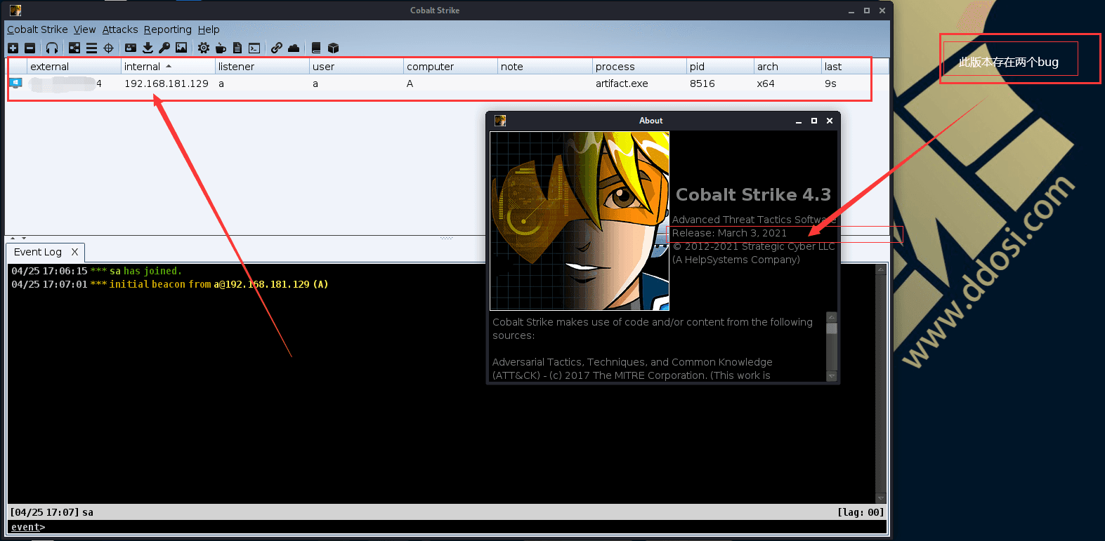Image resolution: width=1105 pixels, height=541 pixels.
Task: Click the About dialog character artwork
Action: click(580, 221)
